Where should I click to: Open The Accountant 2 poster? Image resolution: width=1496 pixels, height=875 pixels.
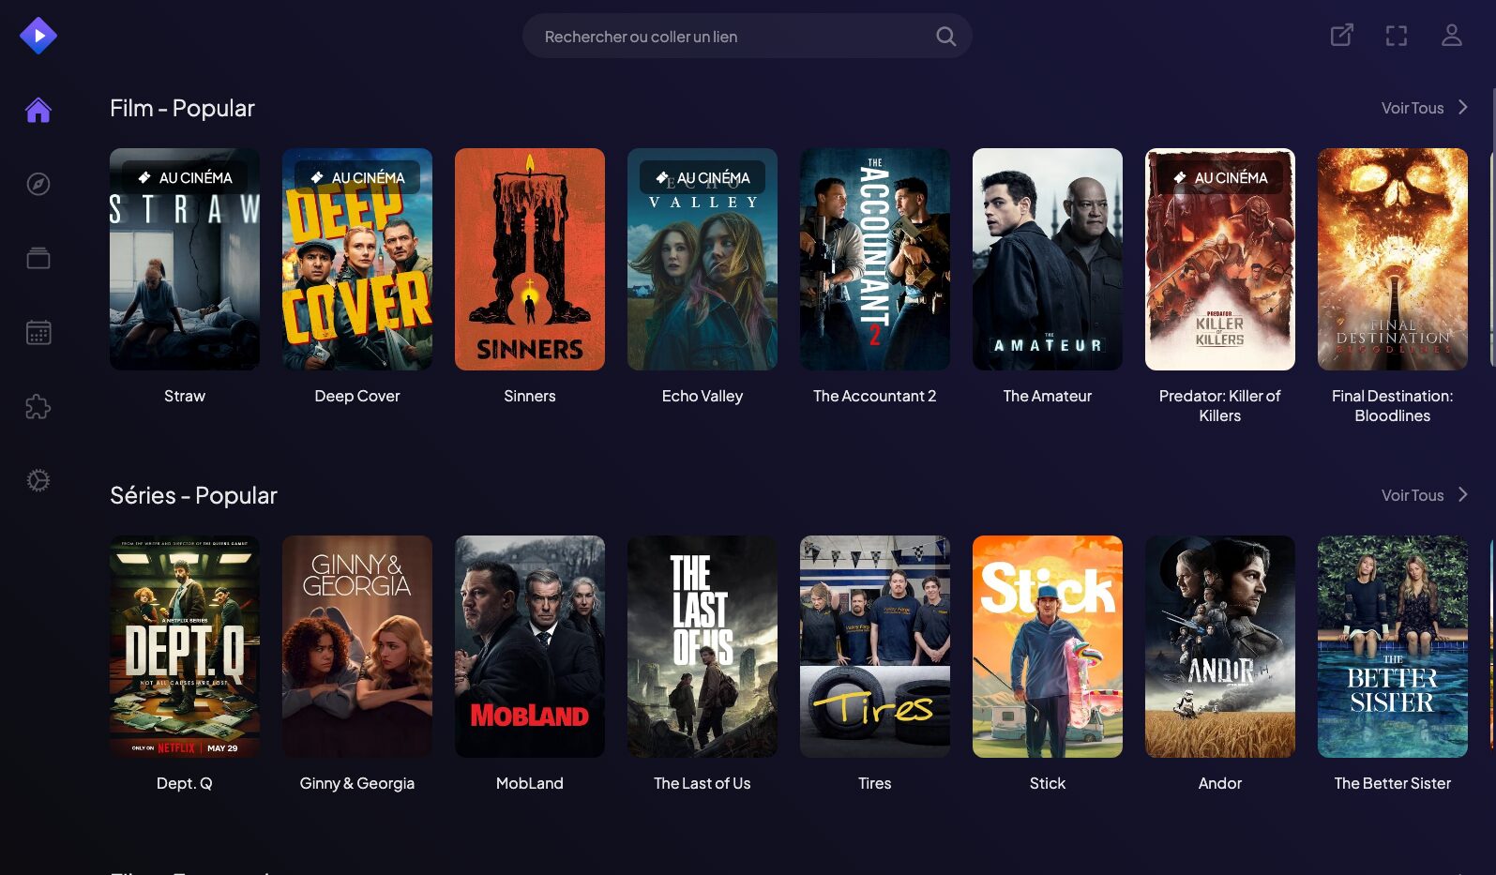tap(875, 259)
